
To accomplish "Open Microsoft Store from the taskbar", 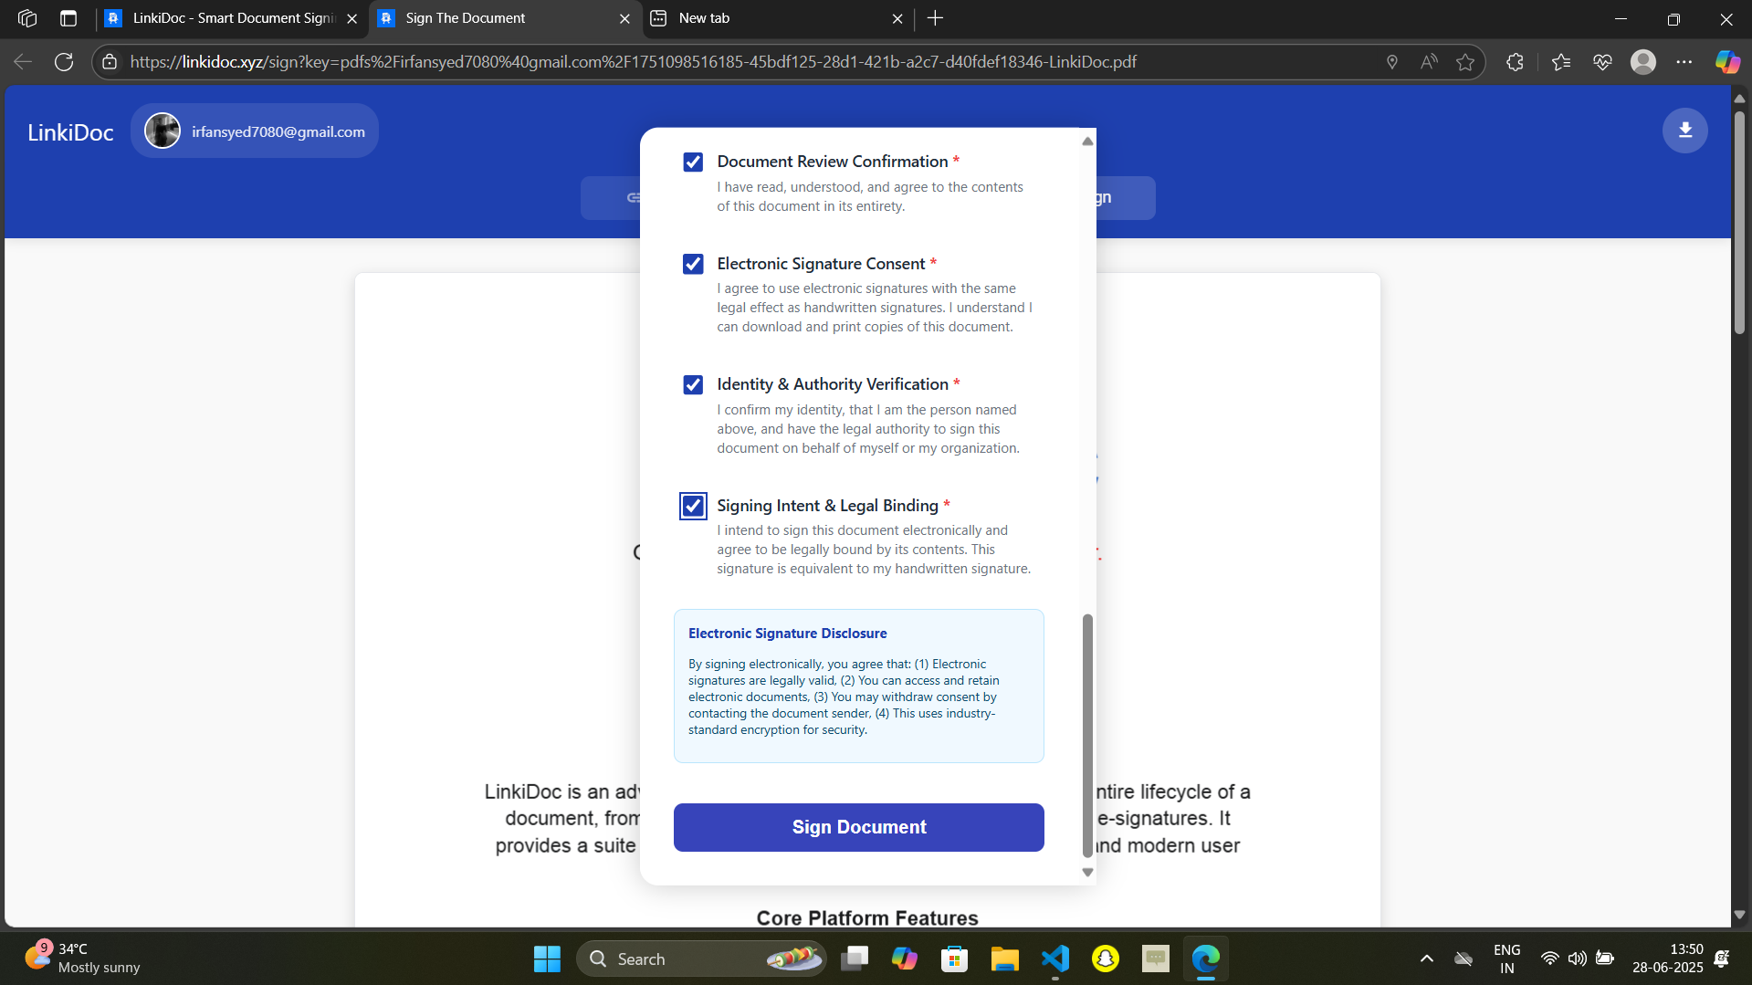I will 954,959.
